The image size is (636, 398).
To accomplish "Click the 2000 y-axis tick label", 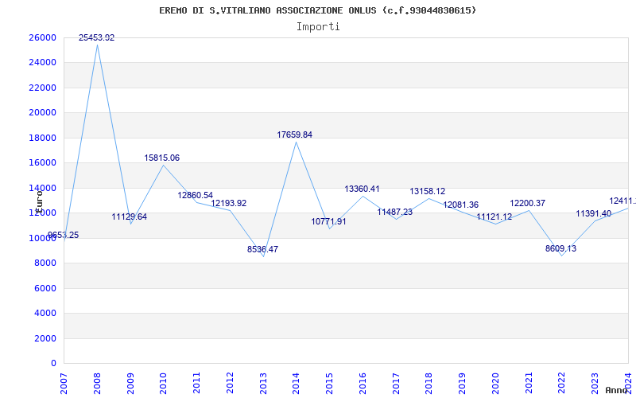I will (x=45, y=338).
